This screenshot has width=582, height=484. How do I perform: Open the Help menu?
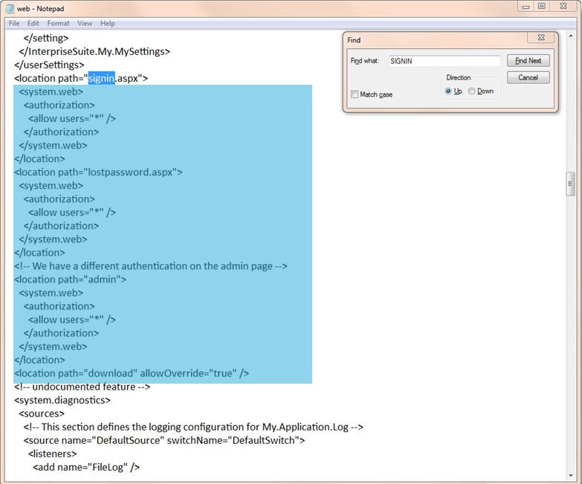[x=108, y=23]
